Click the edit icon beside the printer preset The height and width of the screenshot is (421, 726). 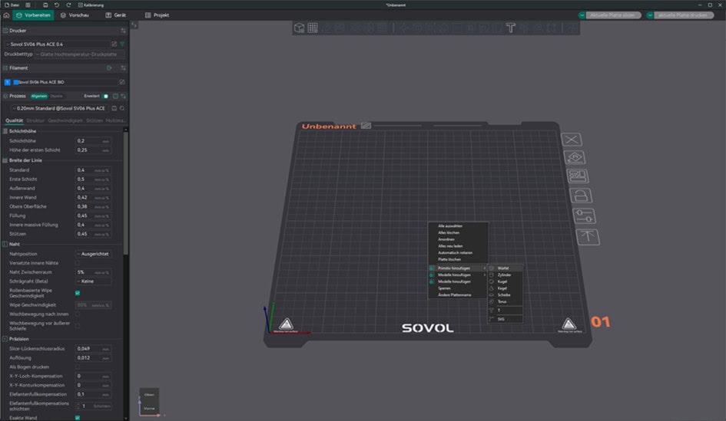tap(114, 44)
